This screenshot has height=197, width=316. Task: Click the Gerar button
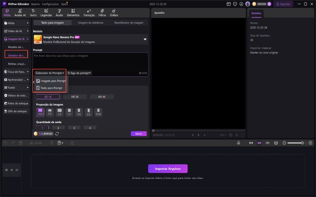coord(139,134)
